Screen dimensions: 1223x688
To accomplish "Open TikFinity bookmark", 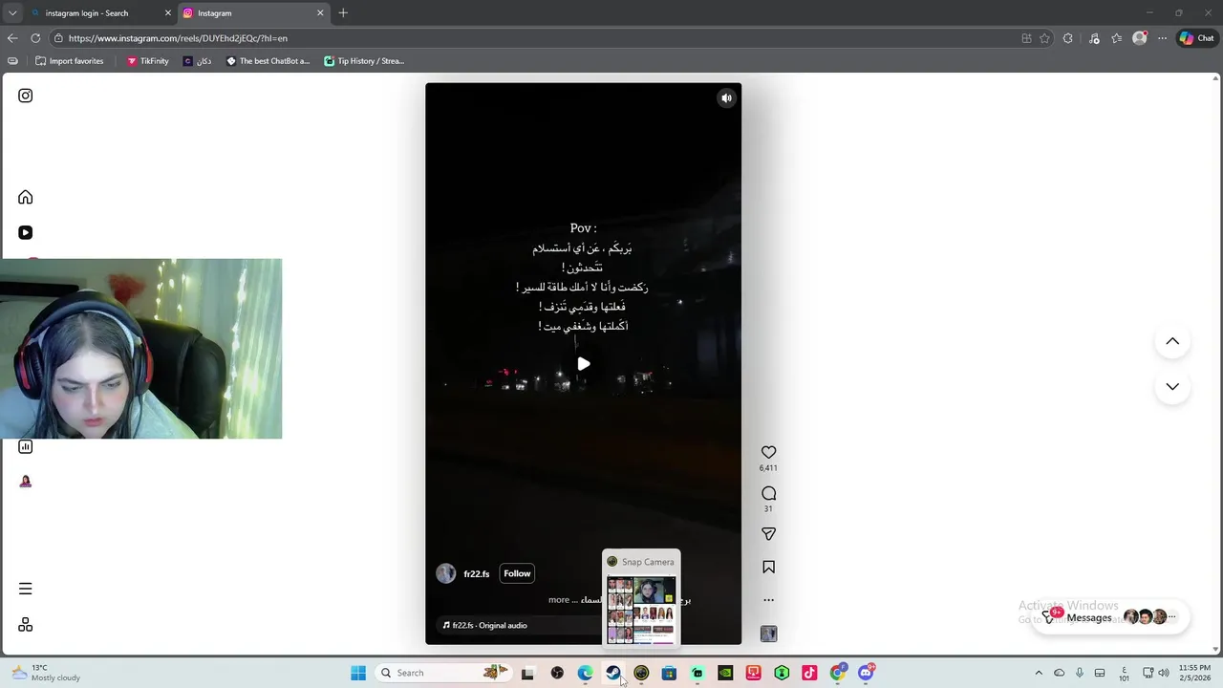I will point(148,61).
